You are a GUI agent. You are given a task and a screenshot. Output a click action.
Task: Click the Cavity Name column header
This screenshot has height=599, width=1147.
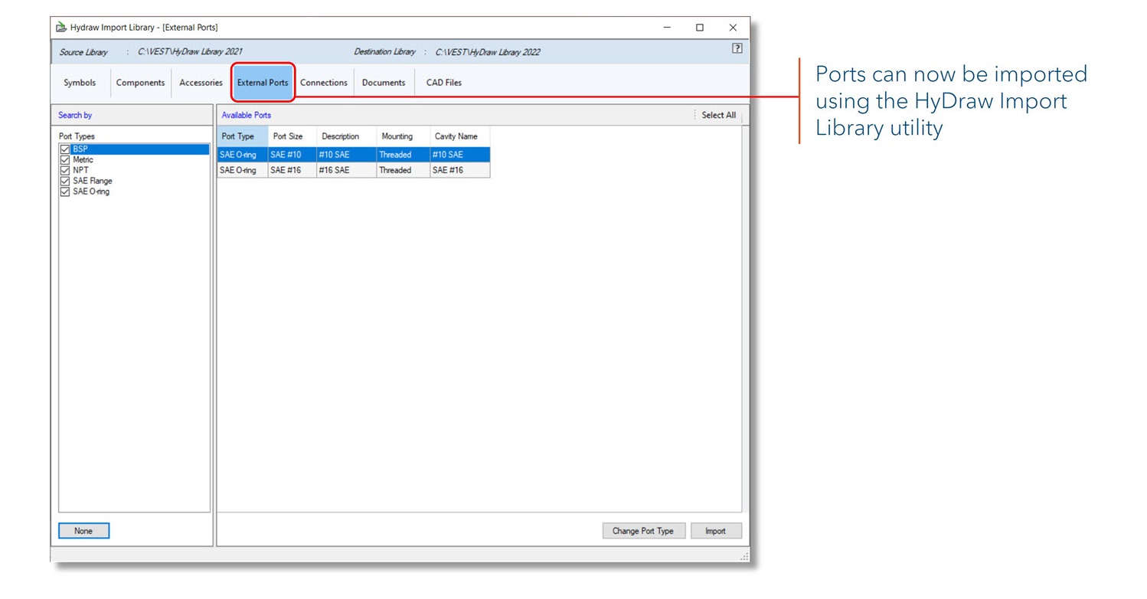[x=456, y=136]
